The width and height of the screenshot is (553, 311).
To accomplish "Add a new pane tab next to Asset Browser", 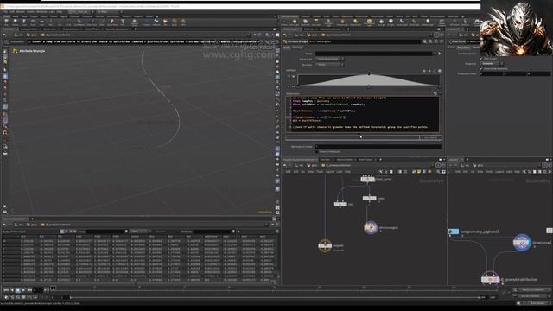I will pos(380,160).
